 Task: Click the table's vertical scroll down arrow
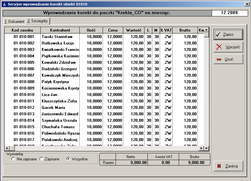pyautogui.click(x=206, y=148)
